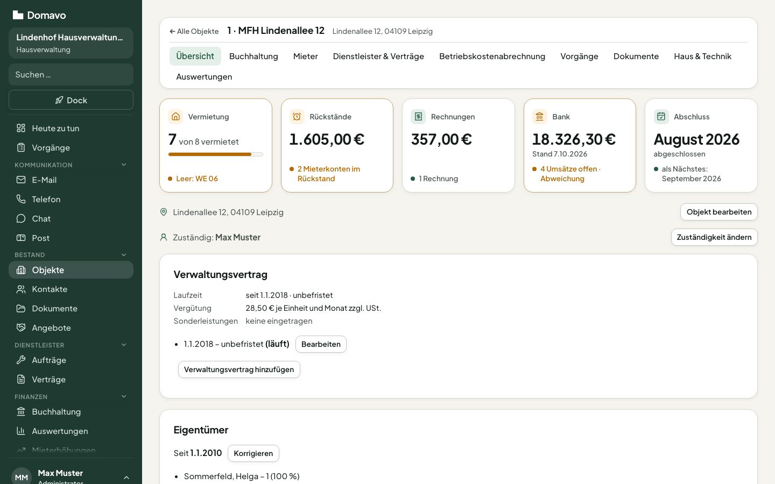The image size is (775, 484).
Task: Open Lindenhof Hausverwaltung organization switcher
Action: (x=71, y=43)
